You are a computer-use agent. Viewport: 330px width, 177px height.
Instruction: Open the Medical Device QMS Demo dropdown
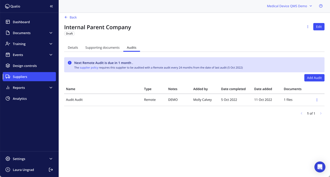coord(289,6)
